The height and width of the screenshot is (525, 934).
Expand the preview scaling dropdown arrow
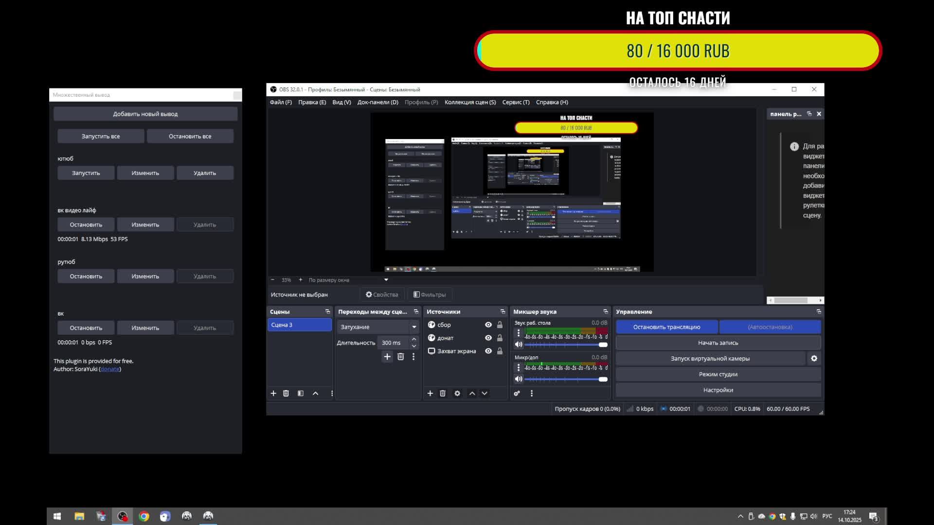386,280
